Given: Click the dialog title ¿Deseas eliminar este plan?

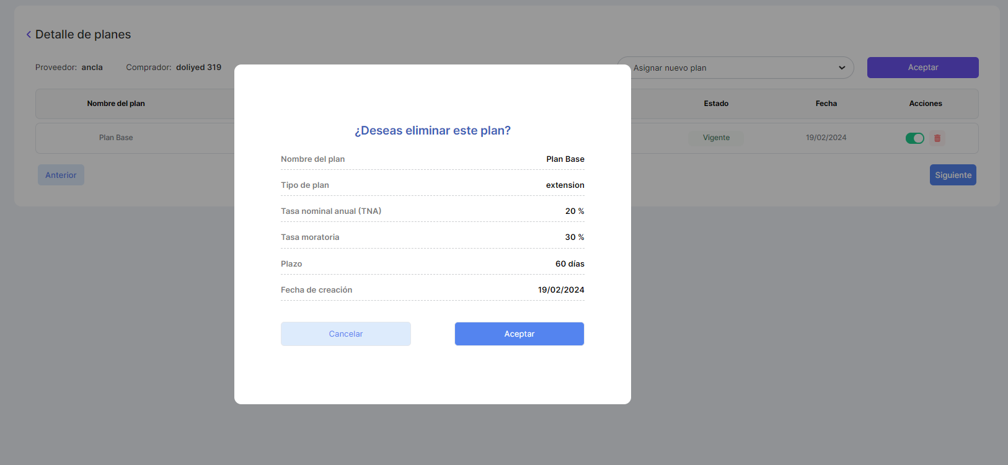Looking at the screenshot, I should coord(432,130).
